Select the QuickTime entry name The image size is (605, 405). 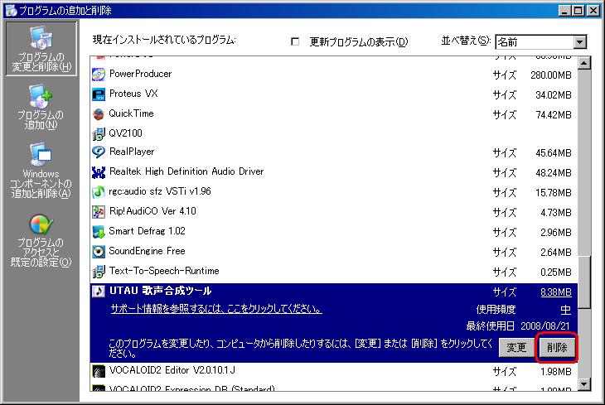click(131, 113)
